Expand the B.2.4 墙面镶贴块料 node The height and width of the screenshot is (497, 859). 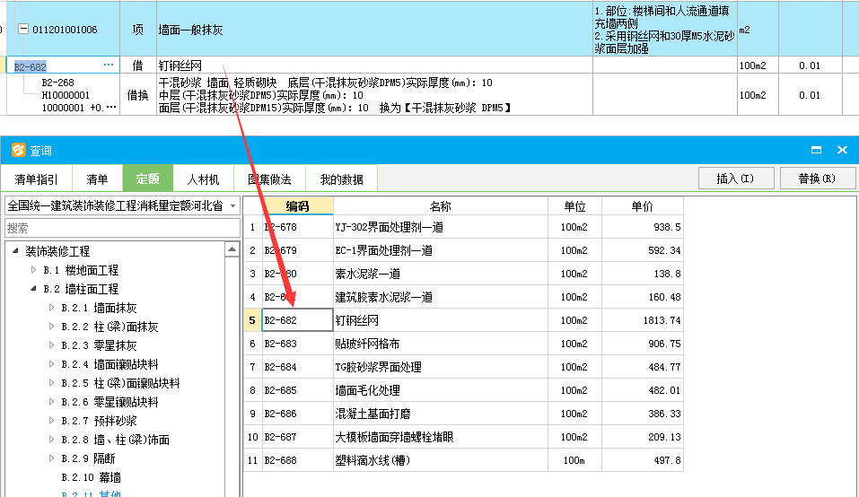(x=51, y=364)
